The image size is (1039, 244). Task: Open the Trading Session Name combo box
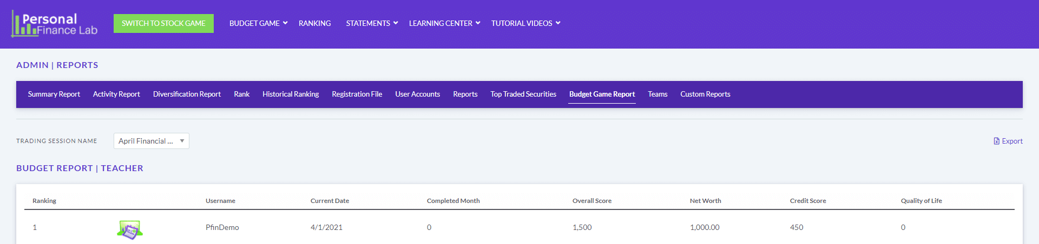point(152,141)
